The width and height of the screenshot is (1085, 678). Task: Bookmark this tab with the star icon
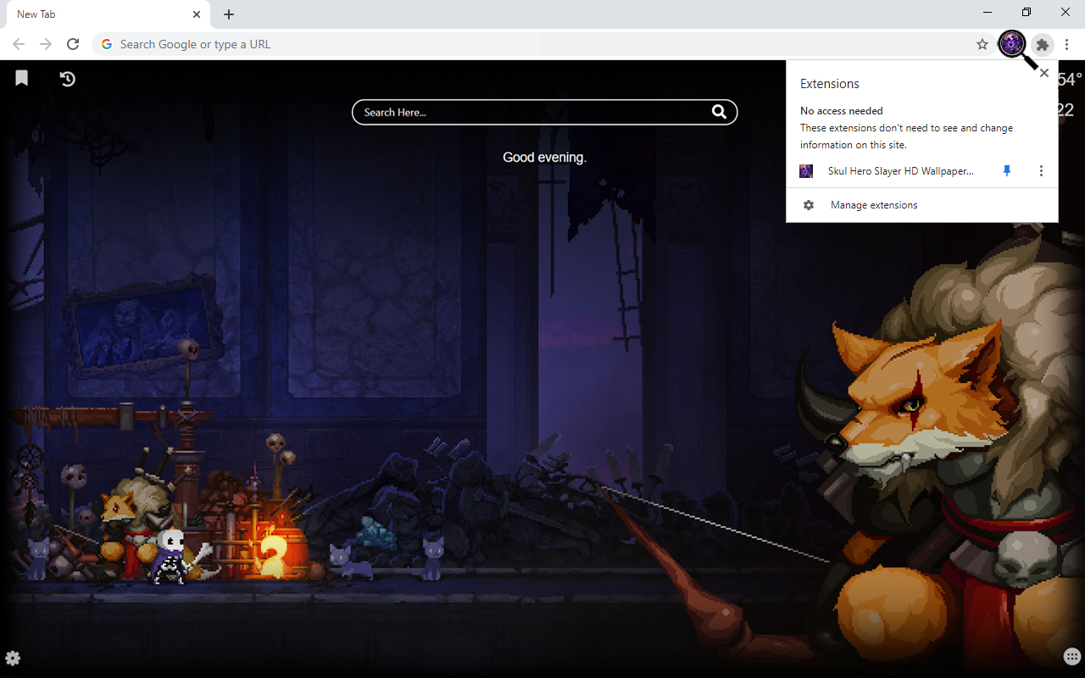982,44
